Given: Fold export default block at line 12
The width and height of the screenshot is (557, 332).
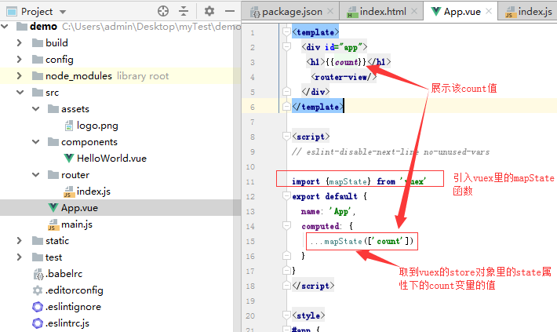Looking at the screenshot, I should (x=286, y=196).
